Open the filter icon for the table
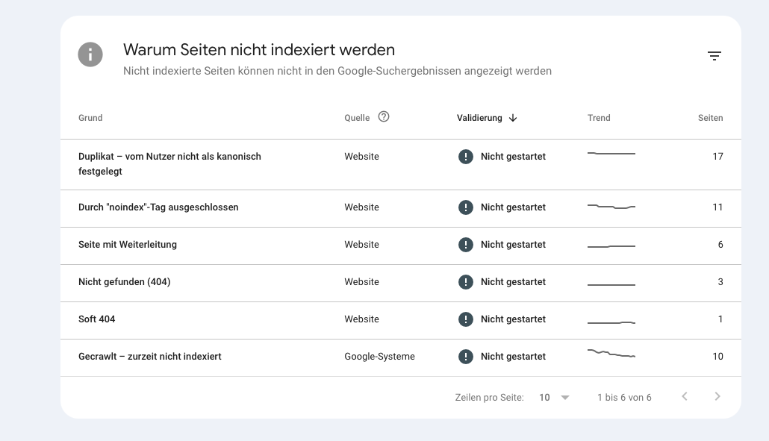This screenshot has height=441, width=769. tap(714, 56)
